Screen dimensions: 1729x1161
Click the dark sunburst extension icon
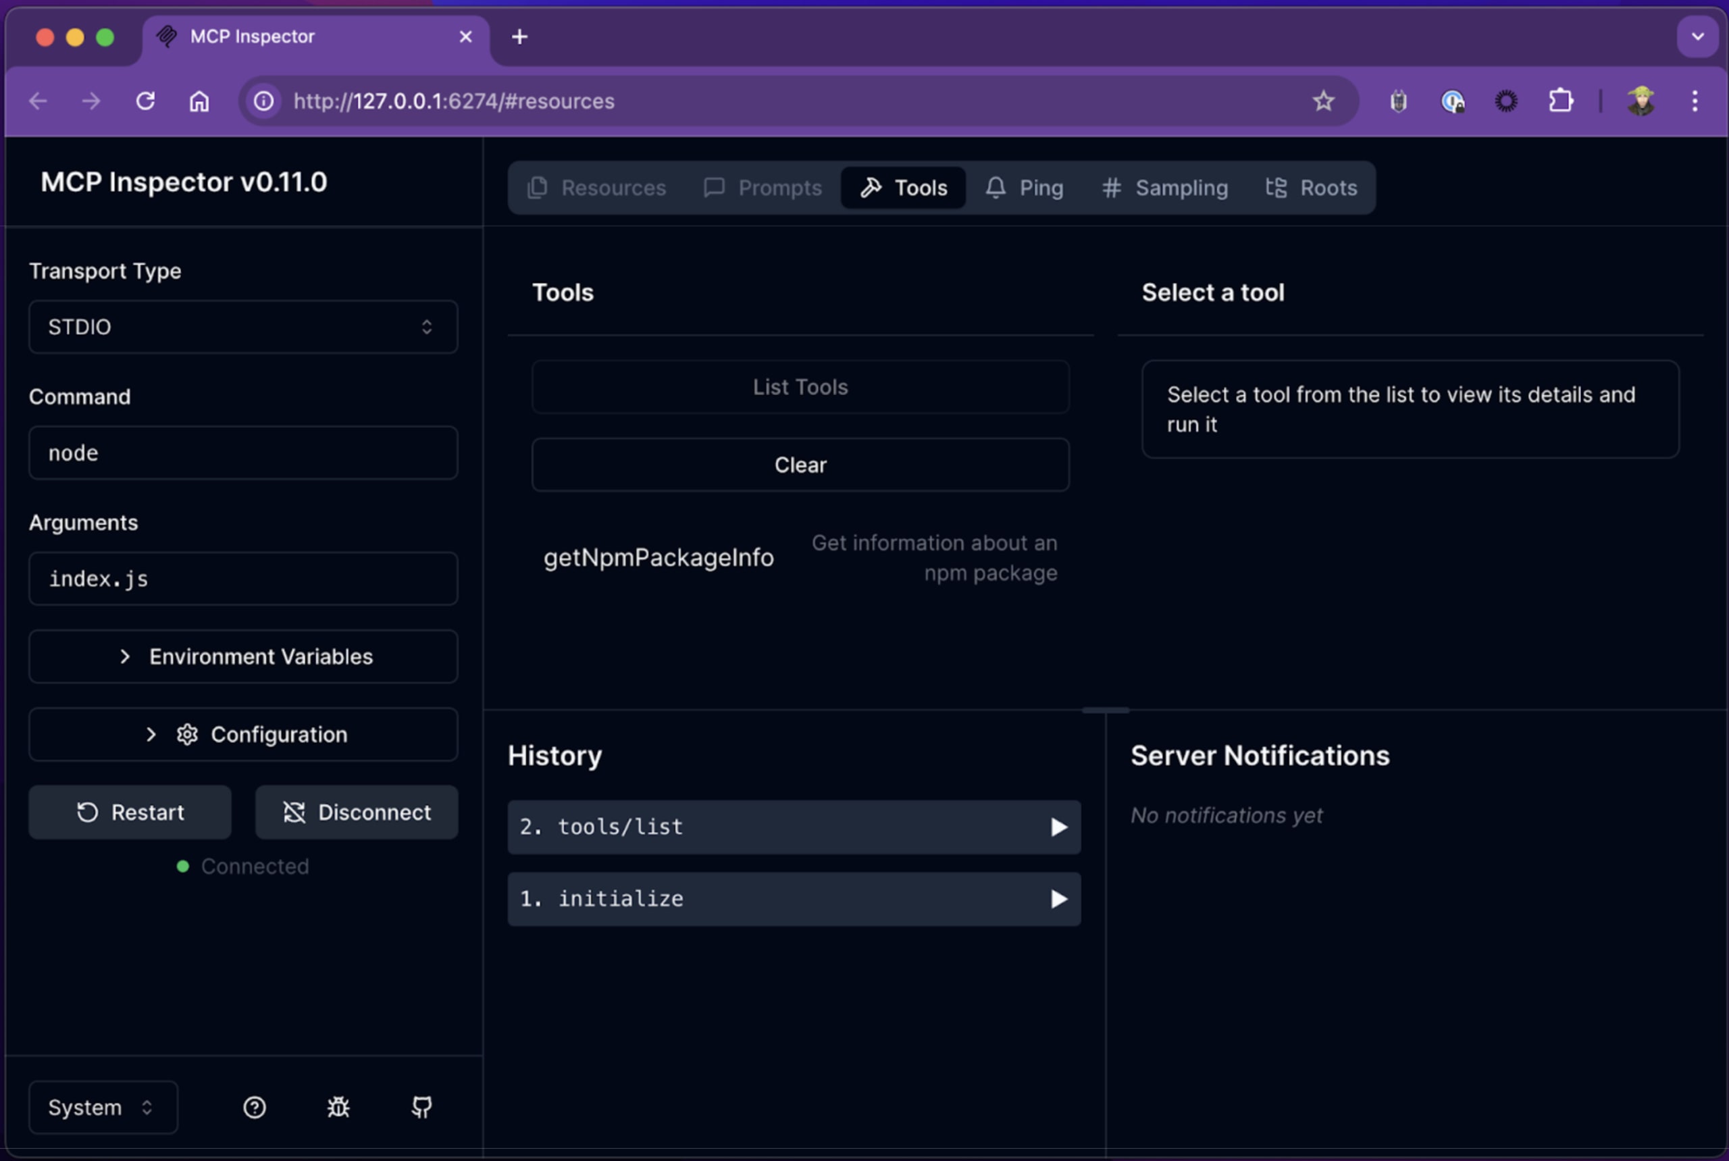pos(1506,101)
